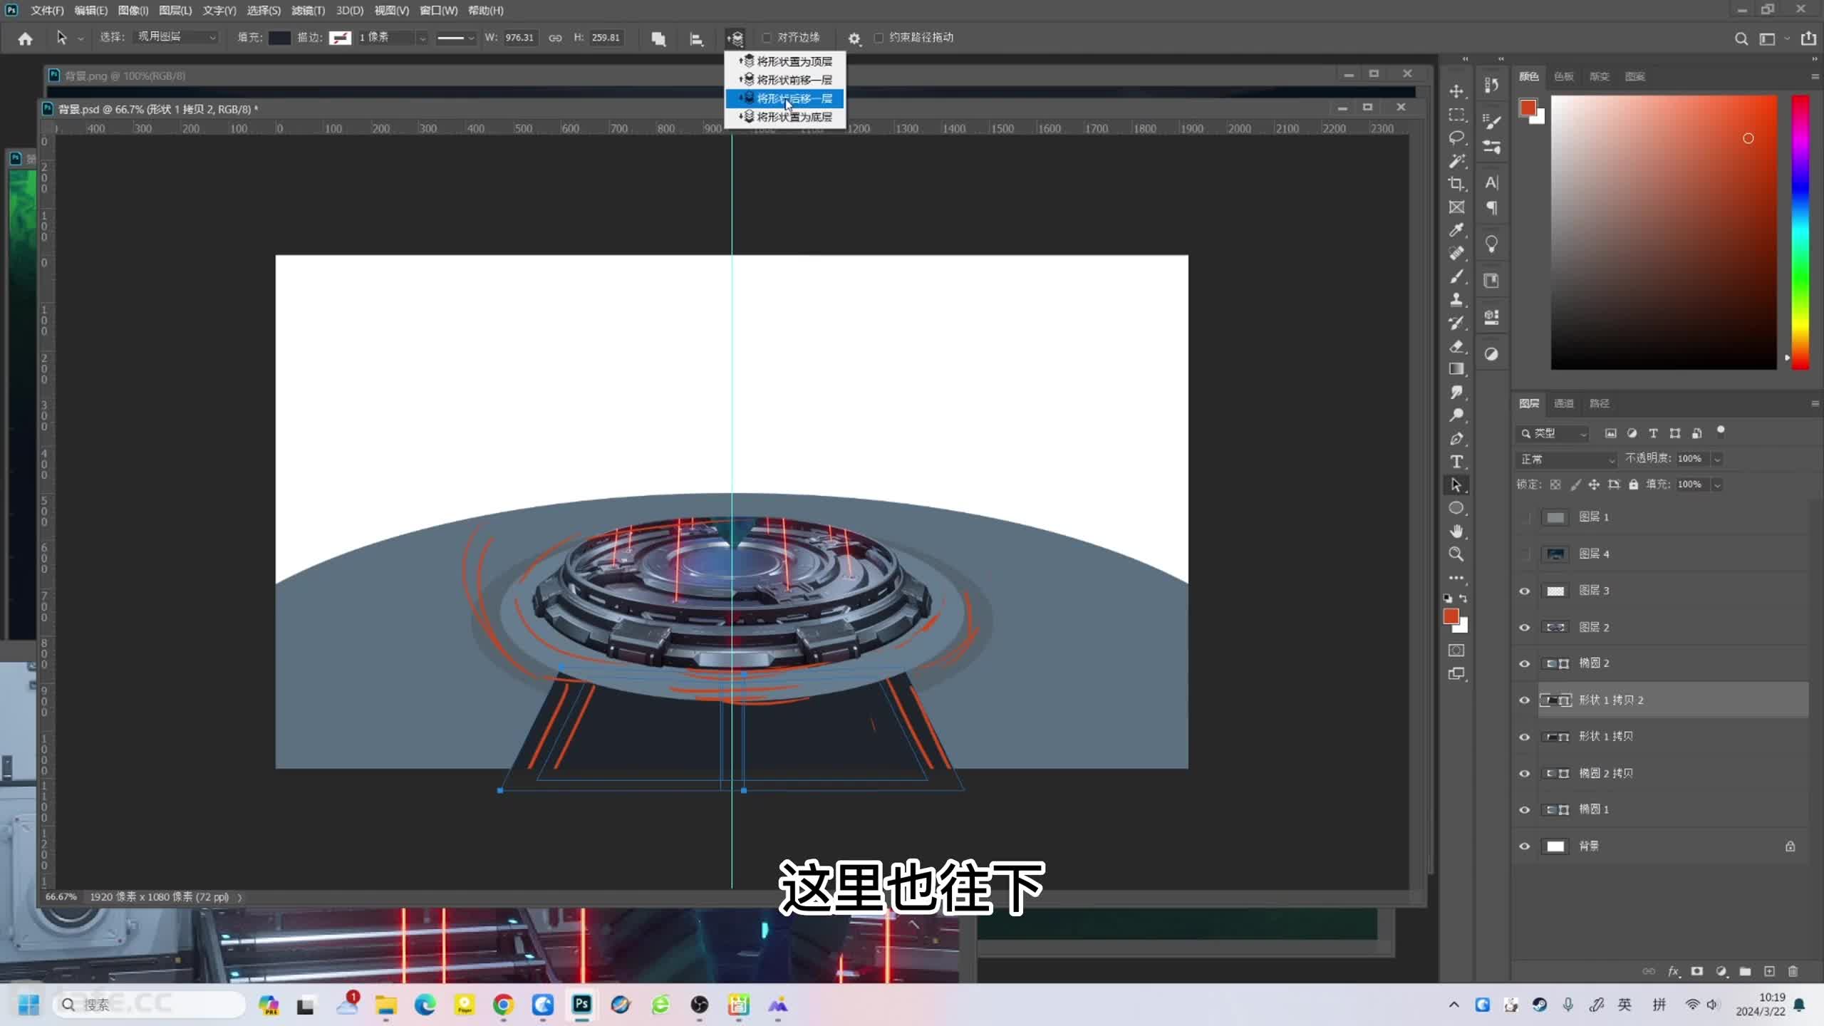
Task: Show hidden layer 图层 4
Action: (x=1525, y=554)
